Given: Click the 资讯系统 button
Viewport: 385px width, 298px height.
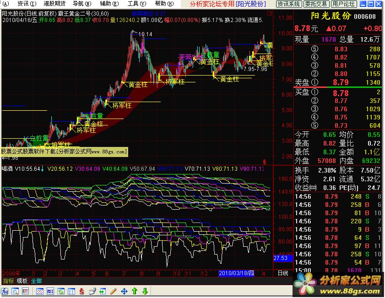Looking at the screenshot, I should pos(288,4).
